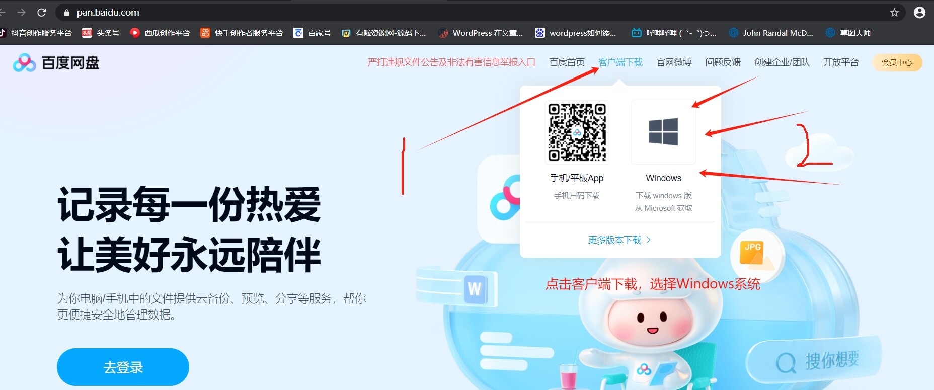Click 从 Microsoft 获取 link
The height and width of the screenshot is (390, 934).
pos(663,208)
